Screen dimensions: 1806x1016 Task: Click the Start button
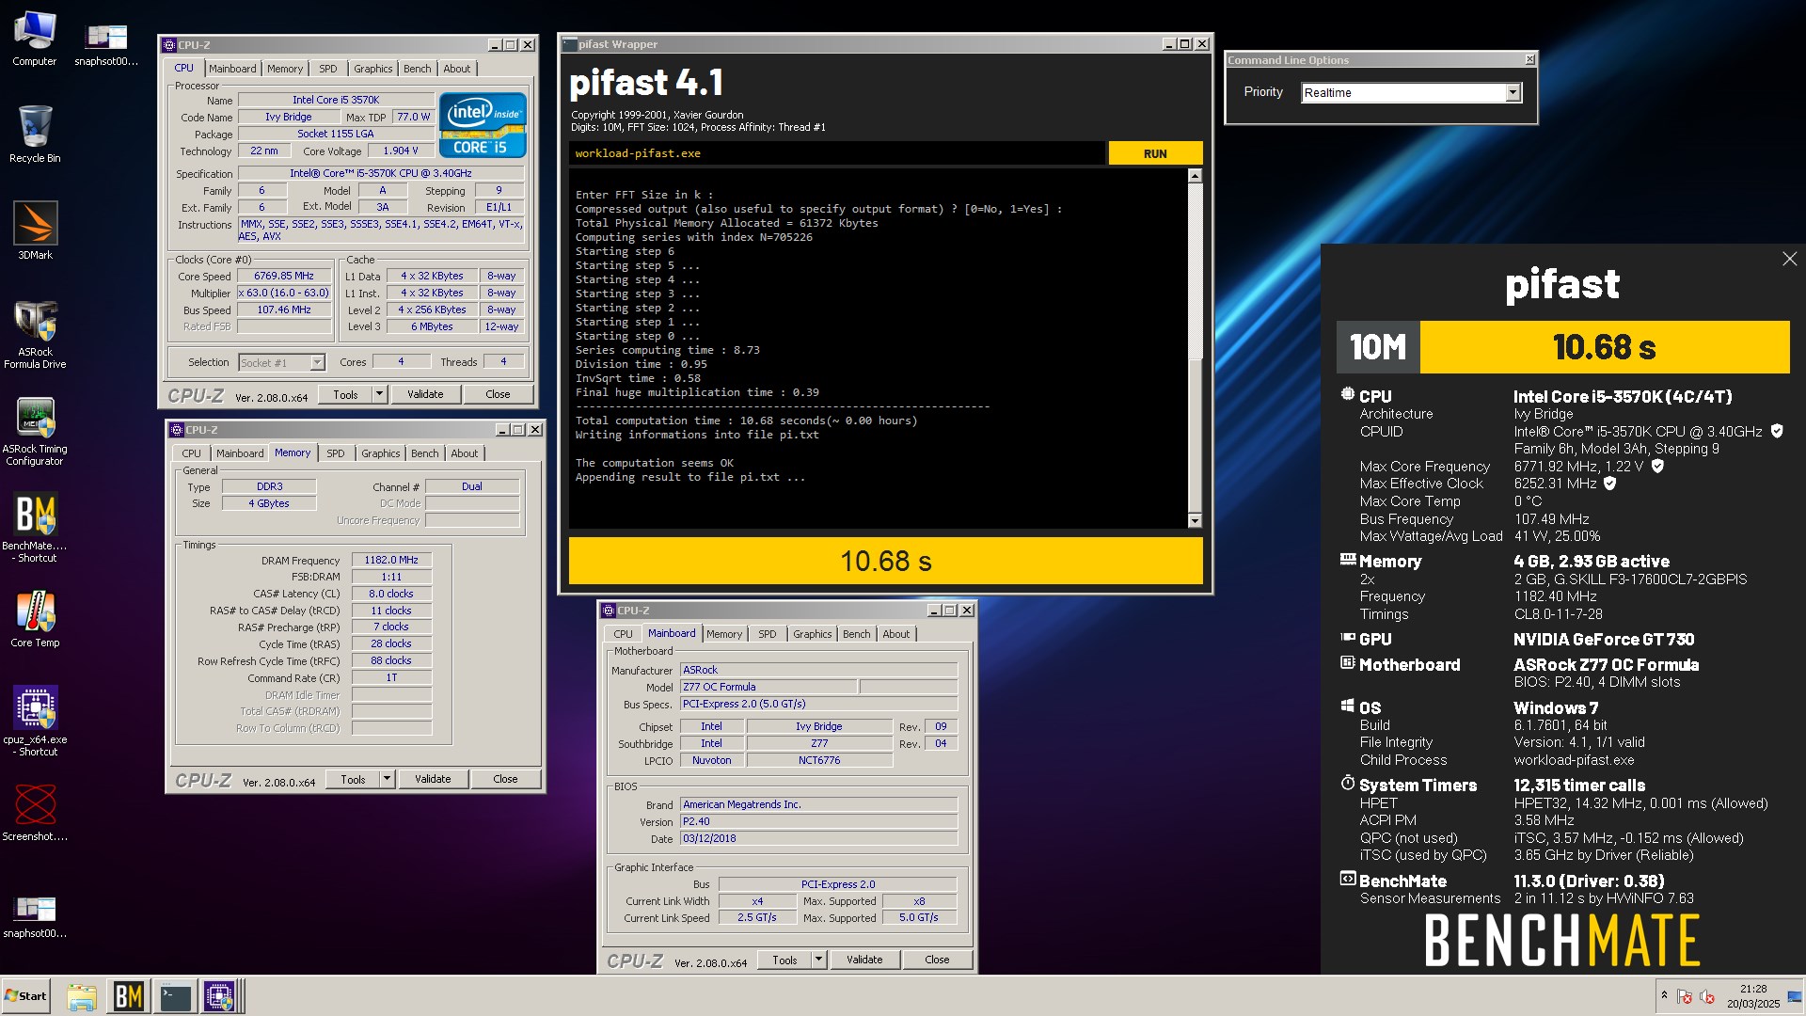point(26,996)
